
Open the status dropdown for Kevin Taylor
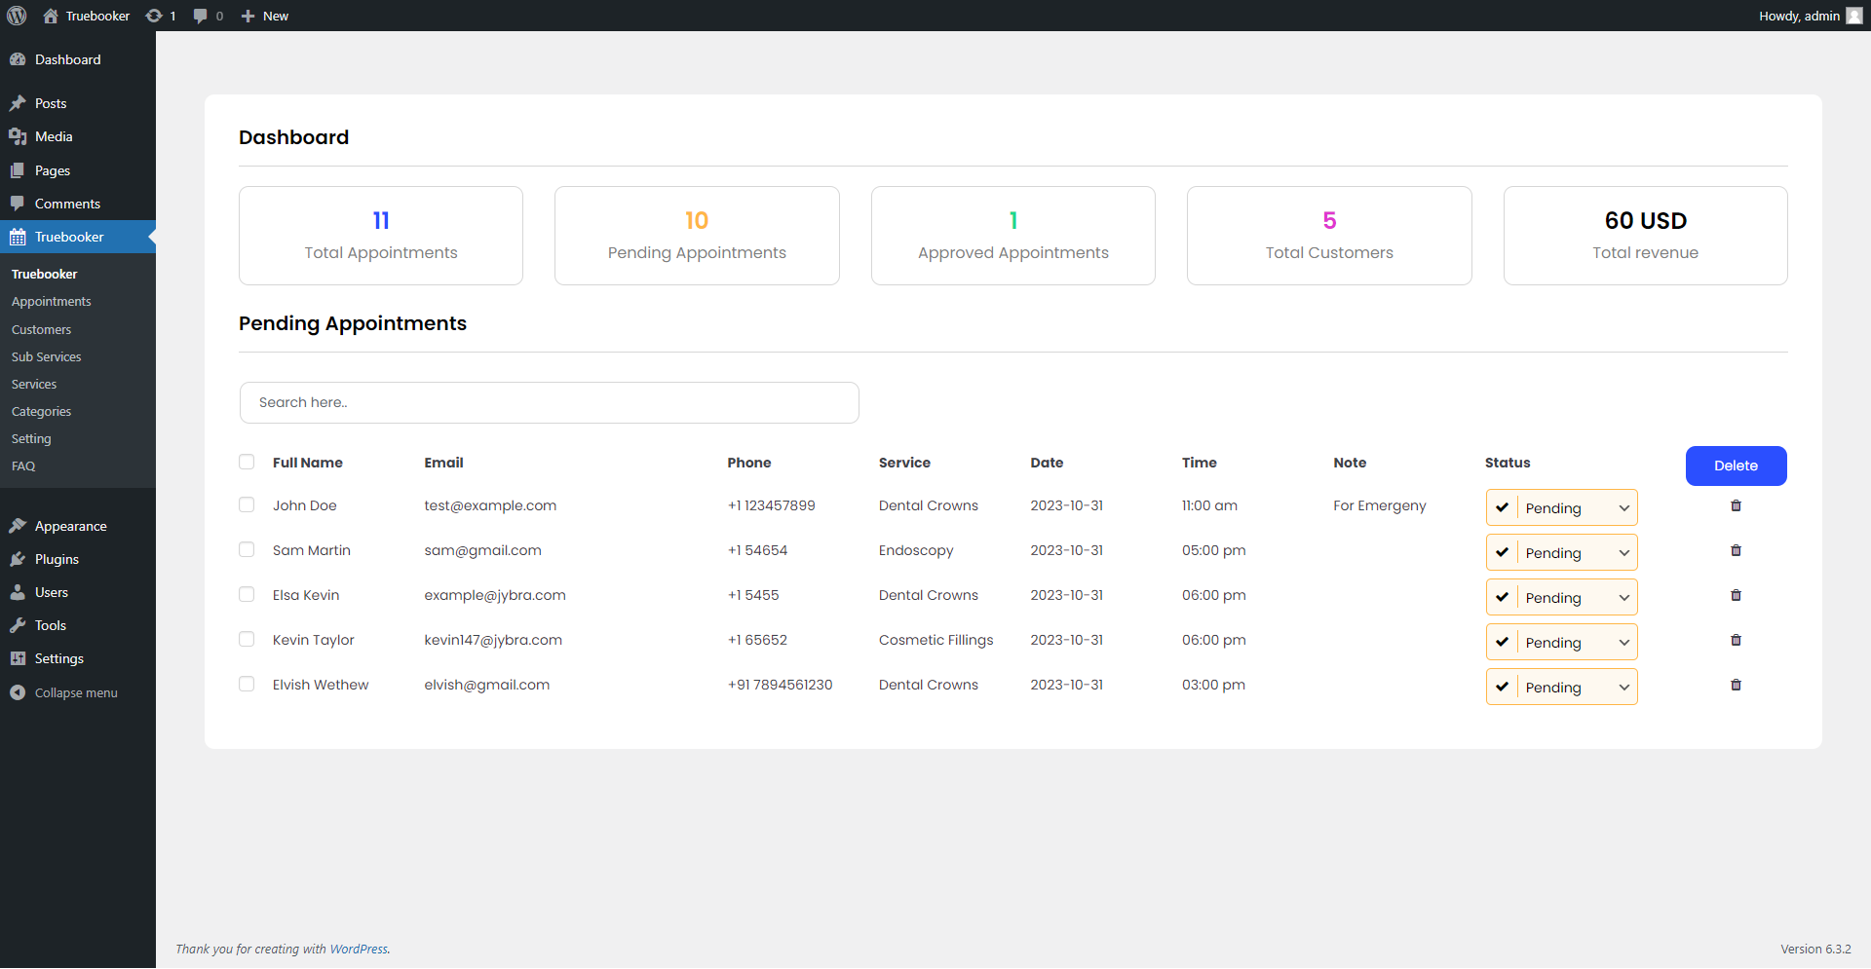1560,642
